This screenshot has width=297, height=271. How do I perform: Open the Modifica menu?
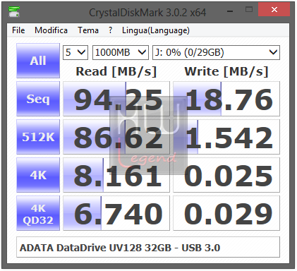point(51,30)
